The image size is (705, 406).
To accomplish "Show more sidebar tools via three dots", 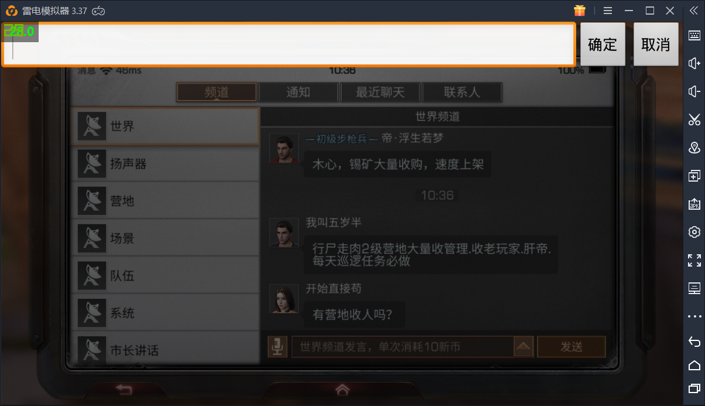I will tap(694, 316).
